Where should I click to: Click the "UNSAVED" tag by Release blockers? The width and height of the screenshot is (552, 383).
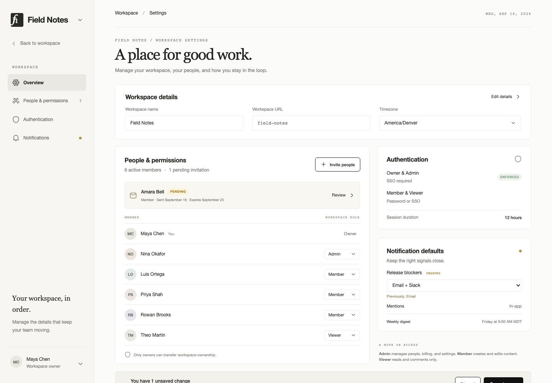(433, 273)
